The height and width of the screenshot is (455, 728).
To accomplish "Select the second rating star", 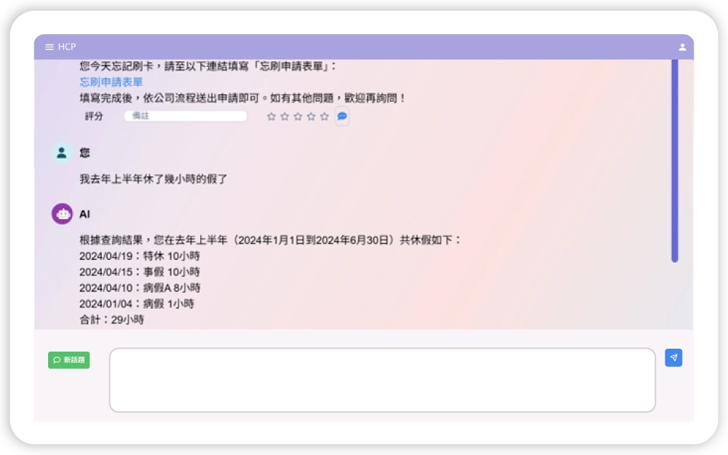I will pos(285,116).
